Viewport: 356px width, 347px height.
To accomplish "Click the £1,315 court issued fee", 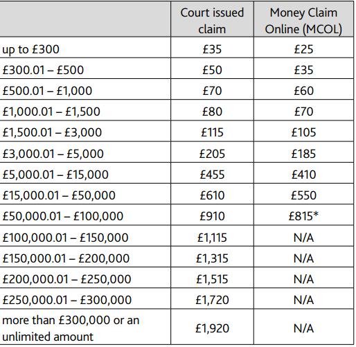I will click(x=212, y=258).
